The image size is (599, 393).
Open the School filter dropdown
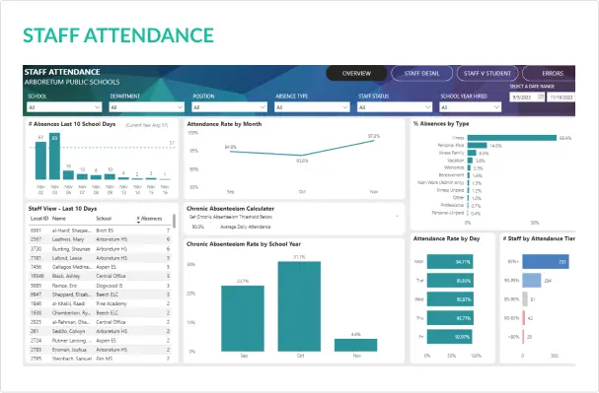pyautogui.click(x=64, y=107)
